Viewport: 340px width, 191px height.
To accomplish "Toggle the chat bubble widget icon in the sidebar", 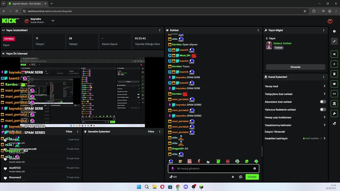I will (x=334, y=84).
